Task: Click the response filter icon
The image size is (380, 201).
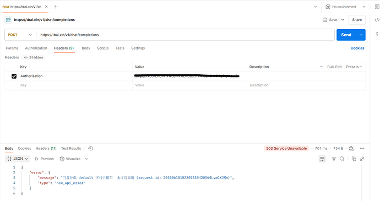Action: 334,159
